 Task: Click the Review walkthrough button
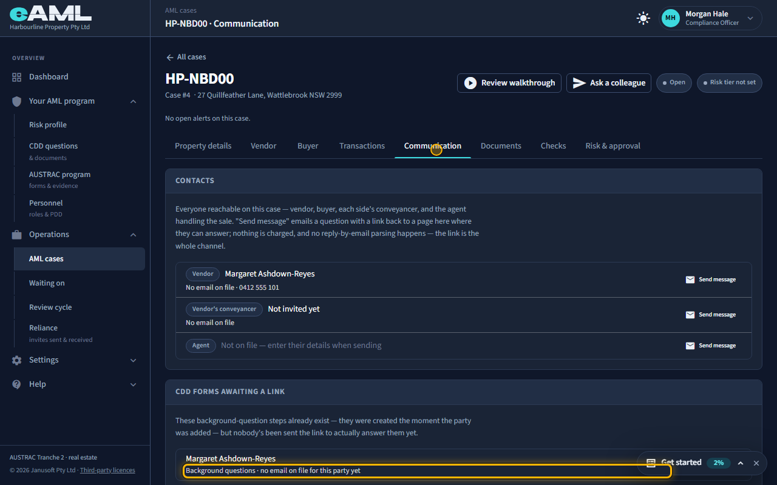pyautogui.click(x=509, y=83)
